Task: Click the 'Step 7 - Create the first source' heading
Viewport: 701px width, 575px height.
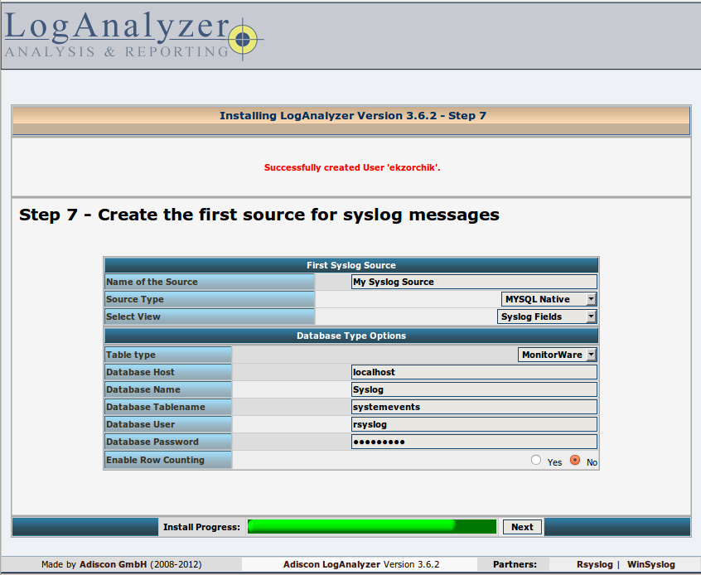Action: pyautogui.click(x=259, y=215)
